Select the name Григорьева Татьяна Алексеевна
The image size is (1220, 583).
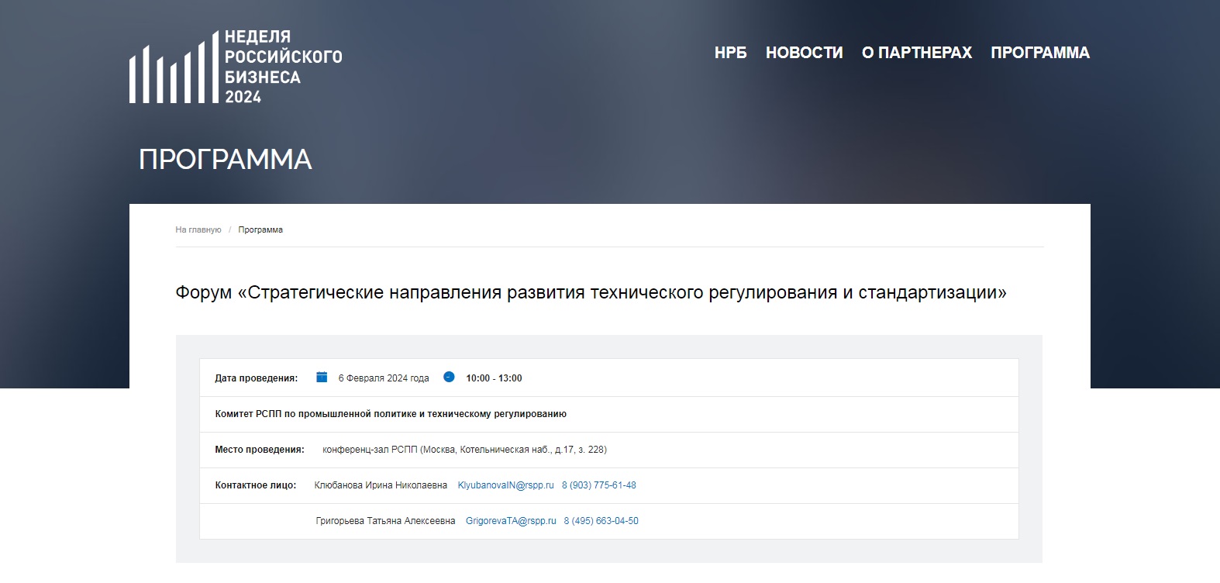(385, 521)
